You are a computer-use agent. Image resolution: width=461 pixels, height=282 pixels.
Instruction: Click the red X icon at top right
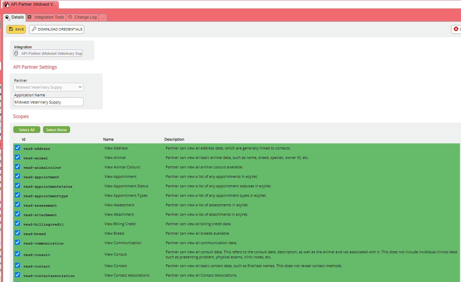pyautogui.click(x=456, y=29)
